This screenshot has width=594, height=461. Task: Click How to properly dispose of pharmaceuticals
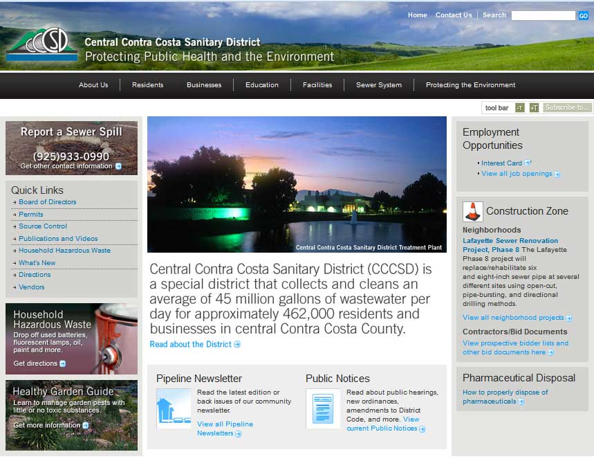(505, 397)
